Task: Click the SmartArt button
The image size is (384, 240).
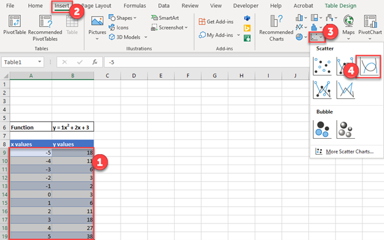Action: coord(165,18)
